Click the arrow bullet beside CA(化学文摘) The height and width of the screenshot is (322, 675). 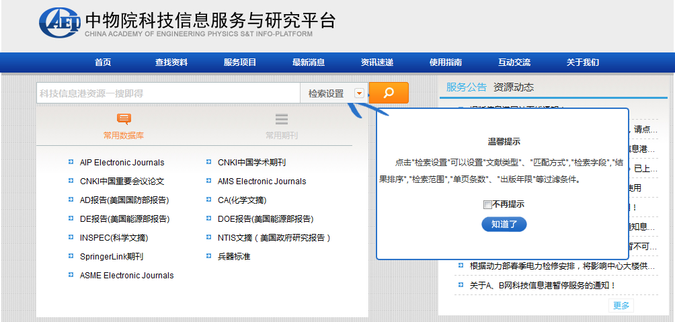click(209, 200)
